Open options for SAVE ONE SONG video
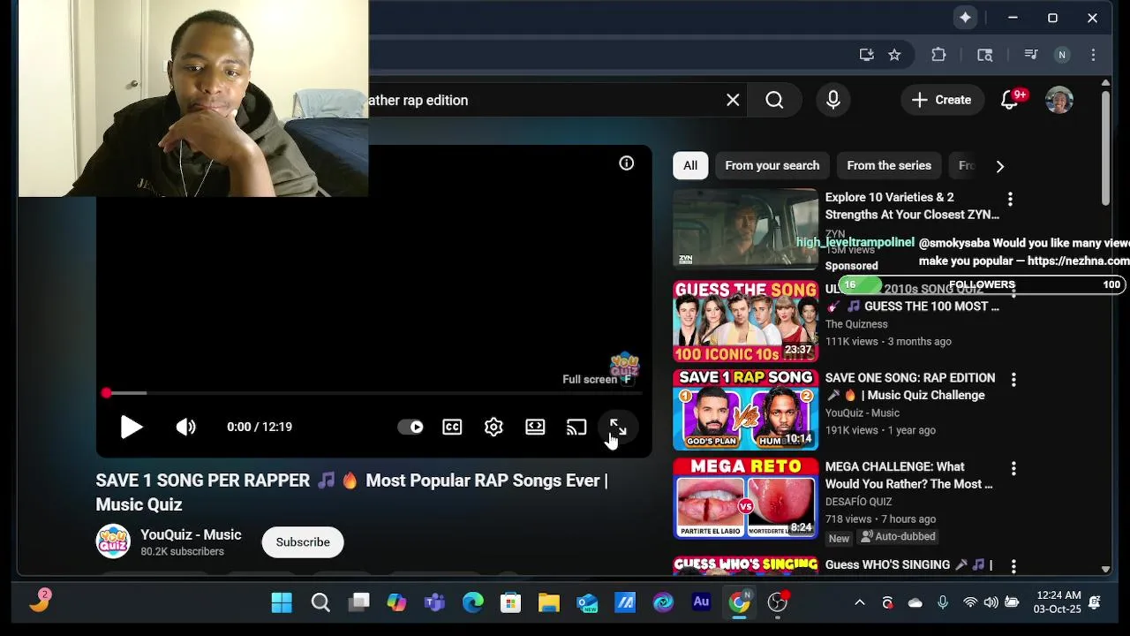 1013,380
